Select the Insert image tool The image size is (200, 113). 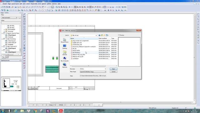click(x=24, y=48)
